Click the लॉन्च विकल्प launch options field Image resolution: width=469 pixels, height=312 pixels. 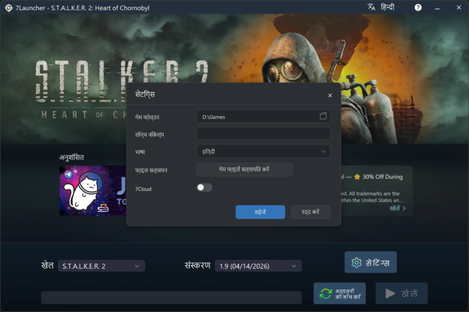click(263, 133)
